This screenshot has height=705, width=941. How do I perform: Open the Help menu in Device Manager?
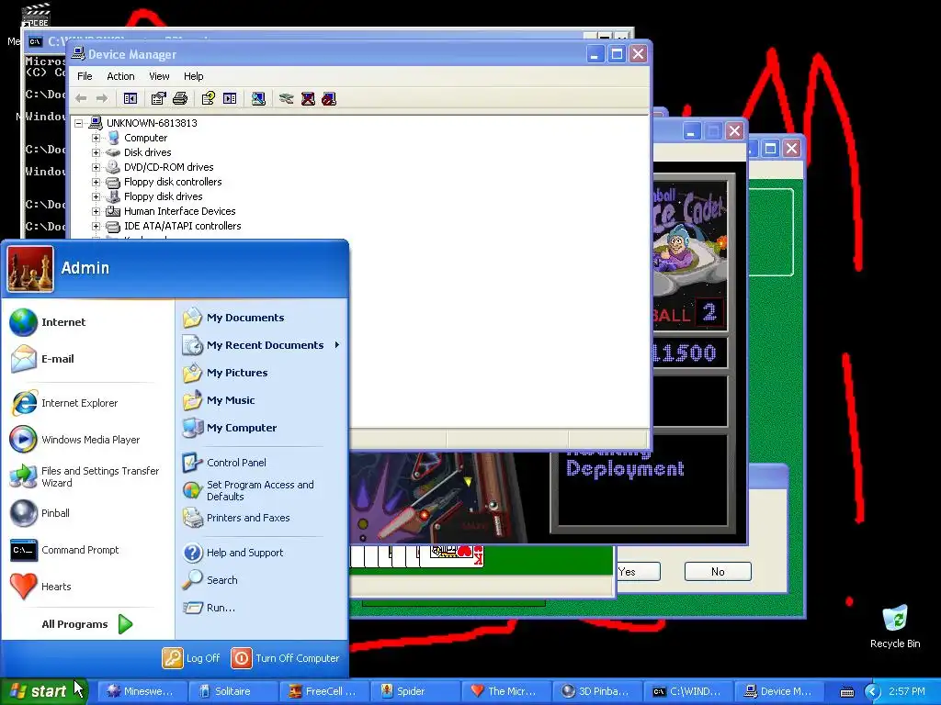click(193, 76)
